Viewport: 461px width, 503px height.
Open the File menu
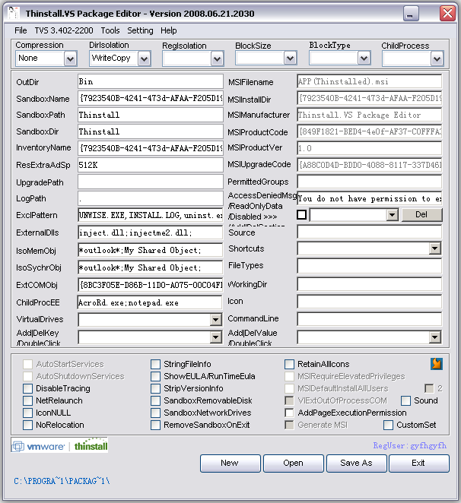[x=21, y=30]
